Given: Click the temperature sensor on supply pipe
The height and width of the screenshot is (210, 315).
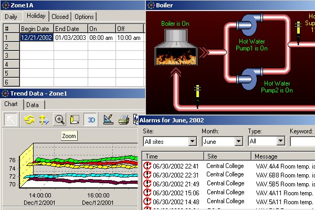Looking at the screenshot, I should tap(298, 33).
